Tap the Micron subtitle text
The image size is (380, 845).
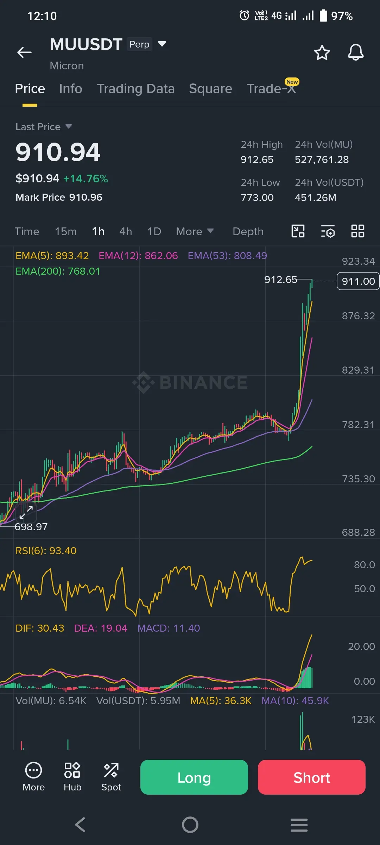(x=67, y=66)
